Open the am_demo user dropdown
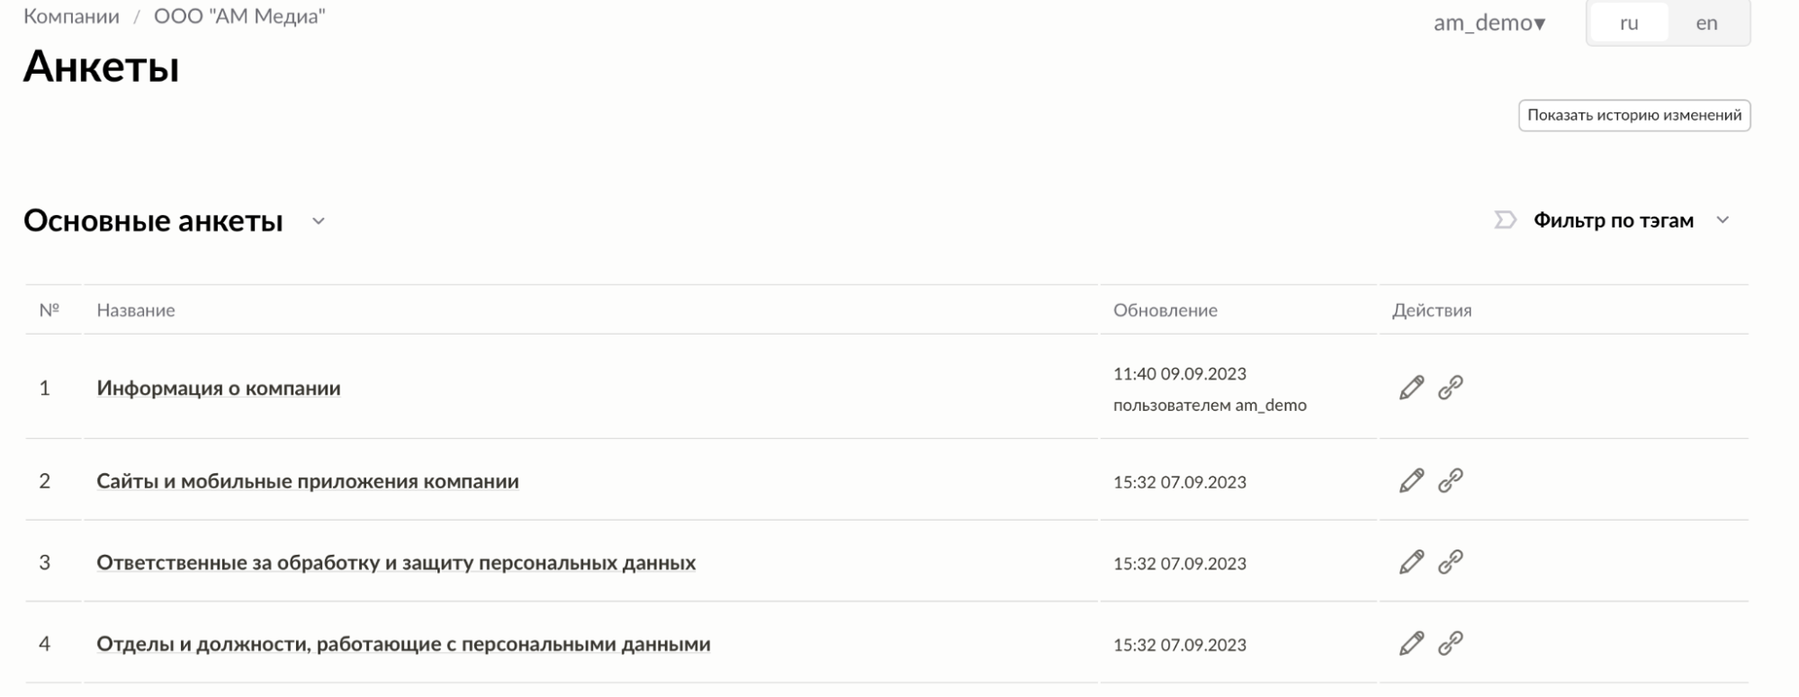Image resolution: width=1799 pixels, height=697 pixels. tap(1489, 23)
